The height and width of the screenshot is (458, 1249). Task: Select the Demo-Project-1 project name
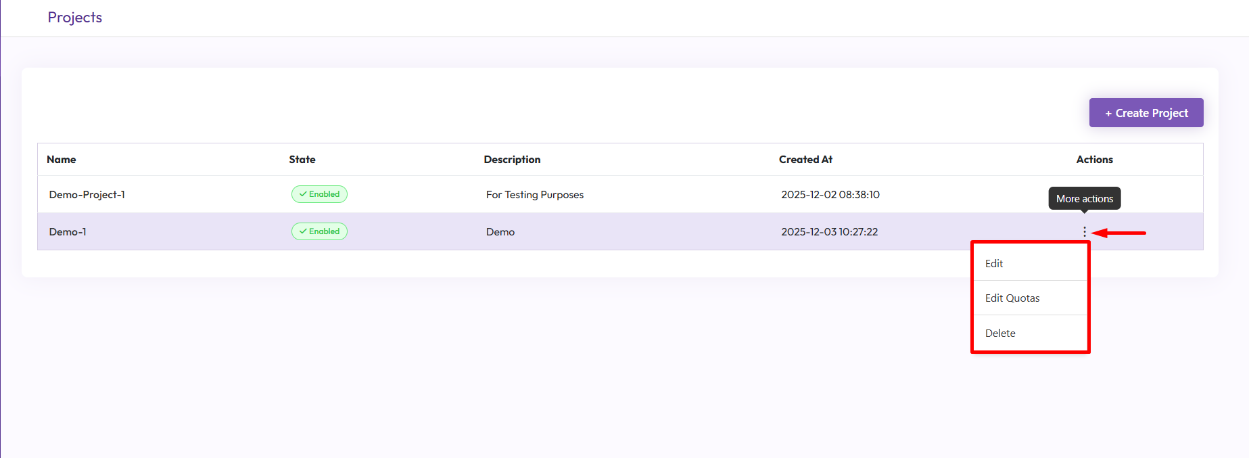coord(87,195)
